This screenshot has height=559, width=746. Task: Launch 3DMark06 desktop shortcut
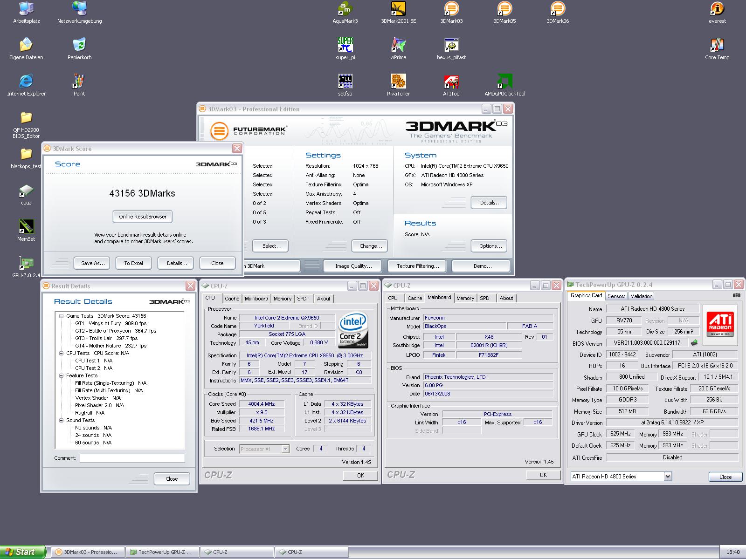point(558,13)
